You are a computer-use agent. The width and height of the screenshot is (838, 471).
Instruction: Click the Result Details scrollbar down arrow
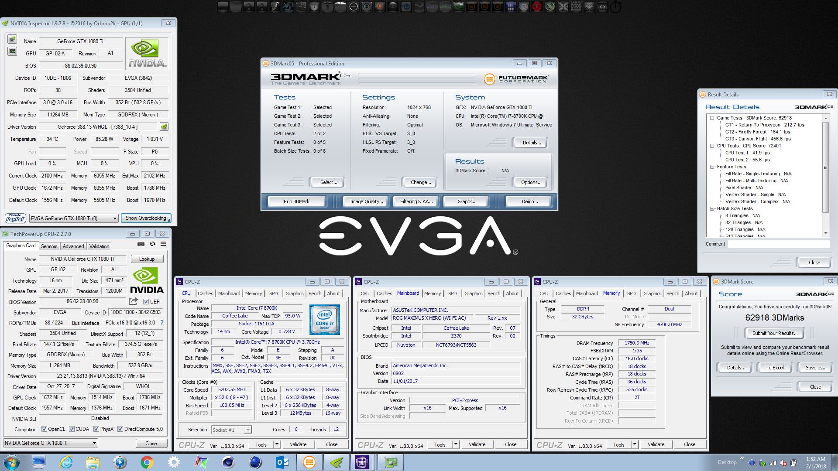(x=825, y=233)
